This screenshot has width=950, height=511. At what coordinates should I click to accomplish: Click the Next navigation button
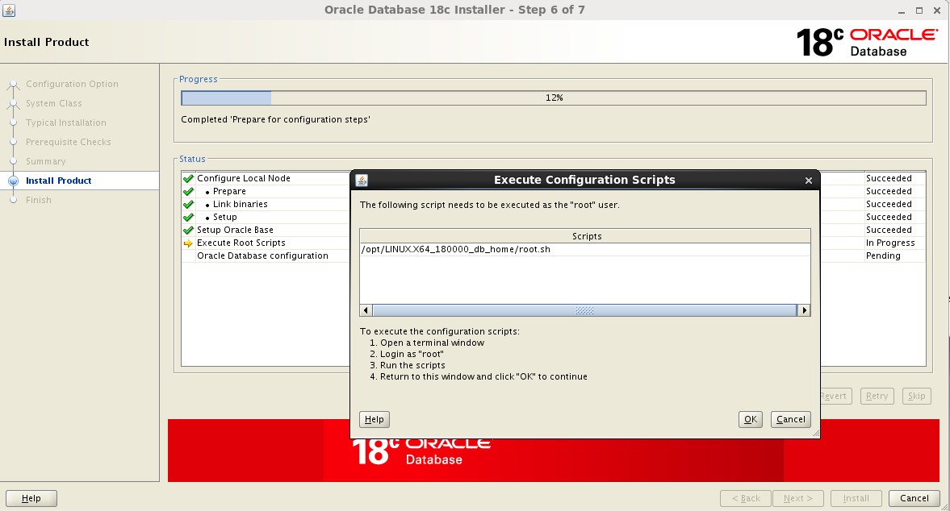(x=797, y=498)
